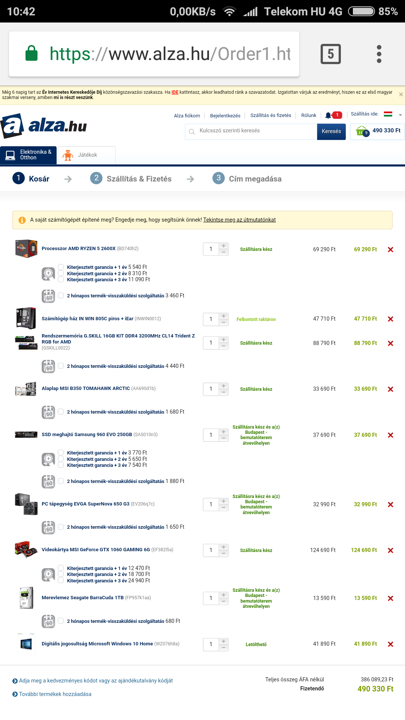This screenshot has height=720, width=405.
Task: Tap the browser address bar URL
Action: click(170, 54)
